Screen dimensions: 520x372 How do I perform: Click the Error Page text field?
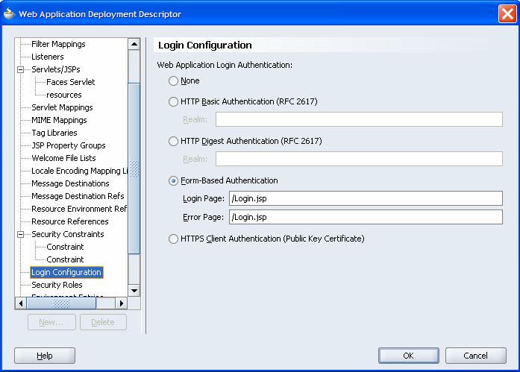coord(366,217)
